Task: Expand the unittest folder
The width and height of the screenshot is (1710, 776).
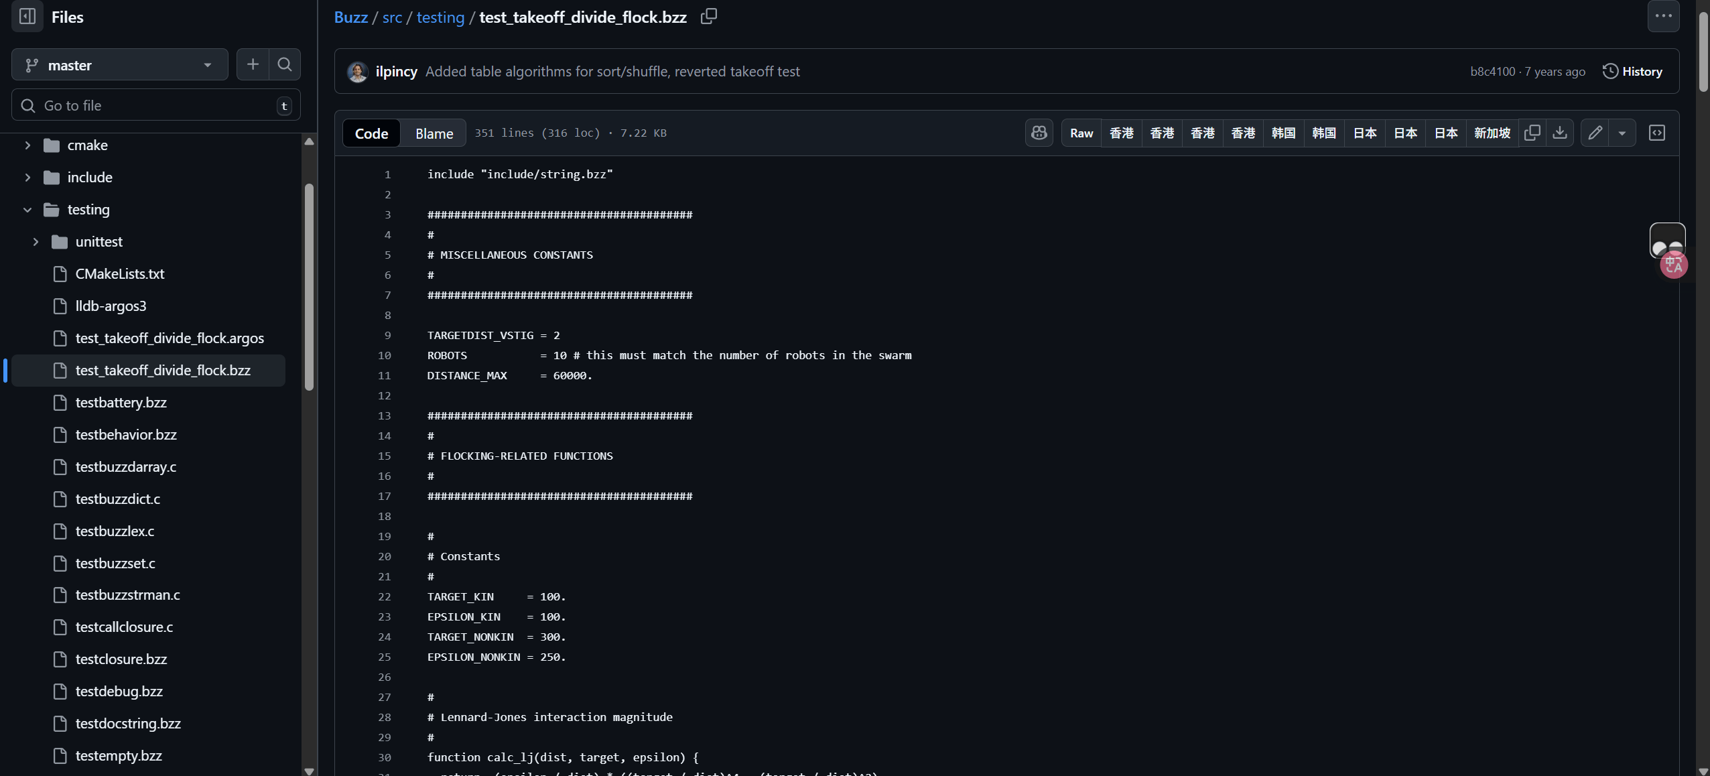Action: click(36, 242)
